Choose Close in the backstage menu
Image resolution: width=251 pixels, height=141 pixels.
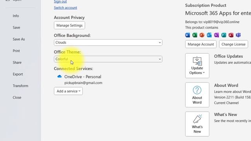pos(17,98)
